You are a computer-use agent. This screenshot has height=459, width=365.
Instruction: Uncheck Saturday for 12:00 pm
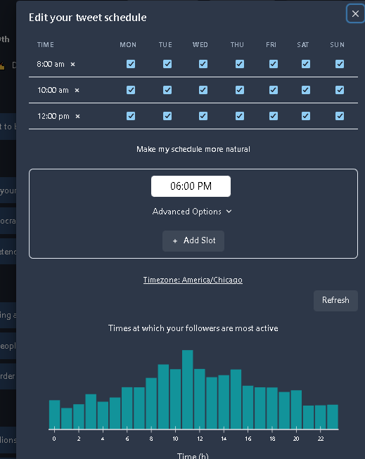[306, 116]
